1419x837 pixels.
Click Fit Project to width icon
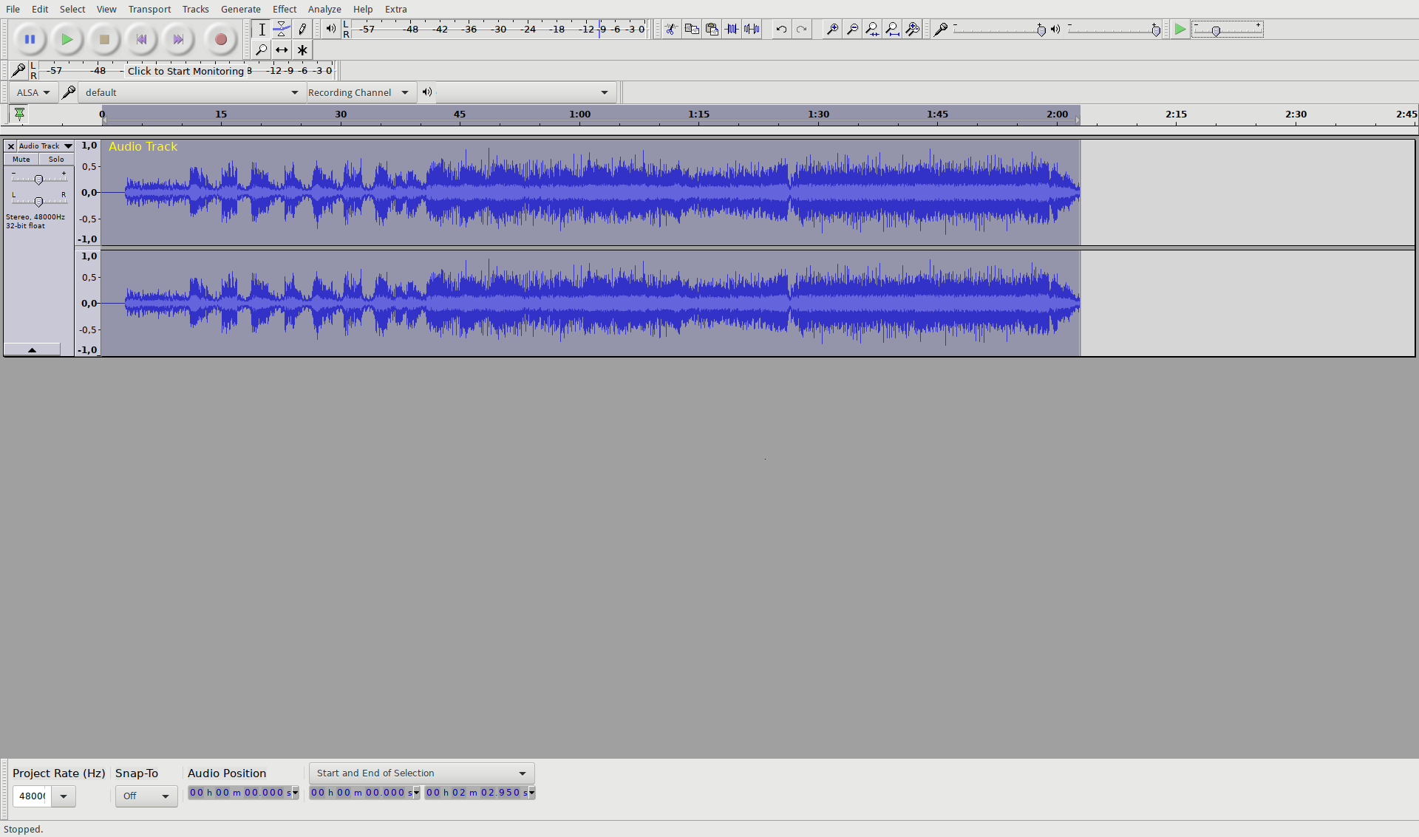tap(892, 29)
